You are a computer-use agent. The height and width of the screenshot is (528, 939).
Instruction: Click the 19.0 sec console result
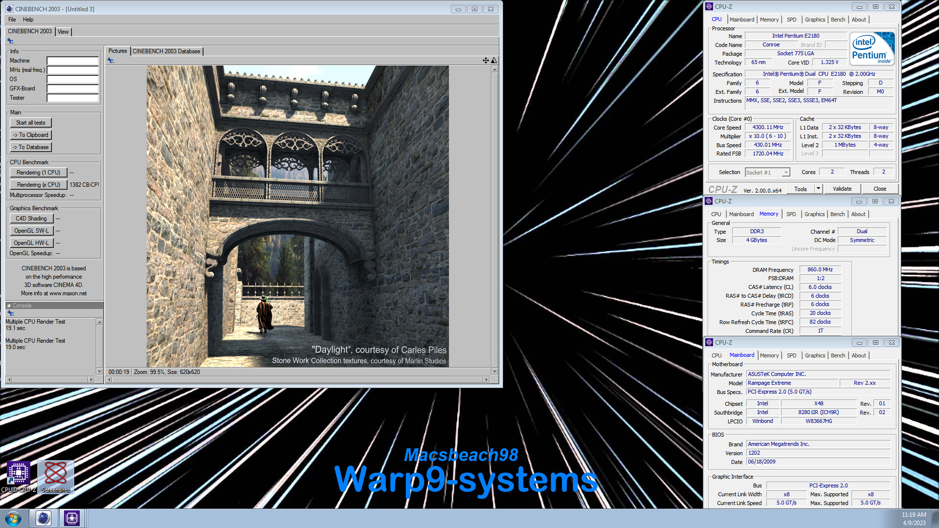[x=15, y=347]
